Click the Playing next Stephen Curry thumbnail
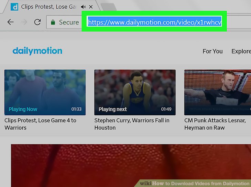The image size is (251, 187). (x=135, y=92)
